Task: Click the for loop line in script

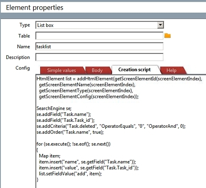Action: coord(73,144)
